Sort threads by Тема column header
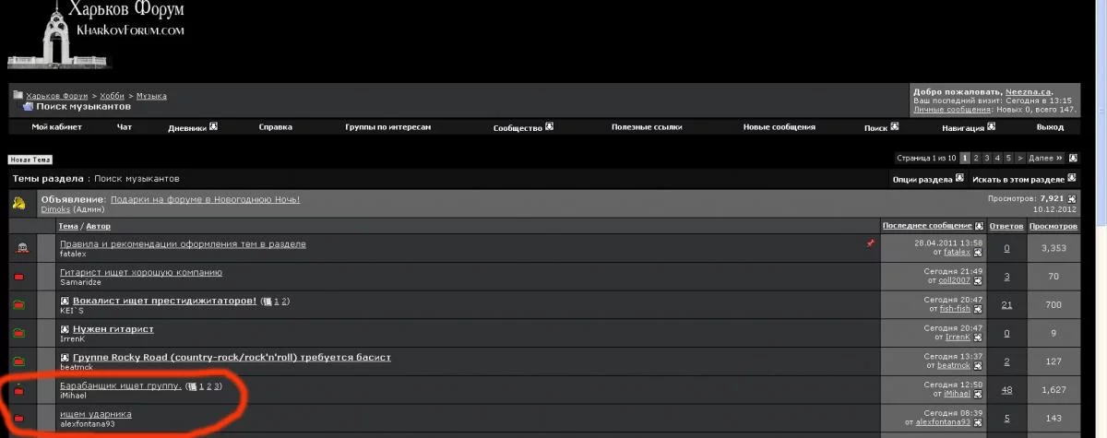This screenshot has height=438, width=1107. tap(68, 226)
